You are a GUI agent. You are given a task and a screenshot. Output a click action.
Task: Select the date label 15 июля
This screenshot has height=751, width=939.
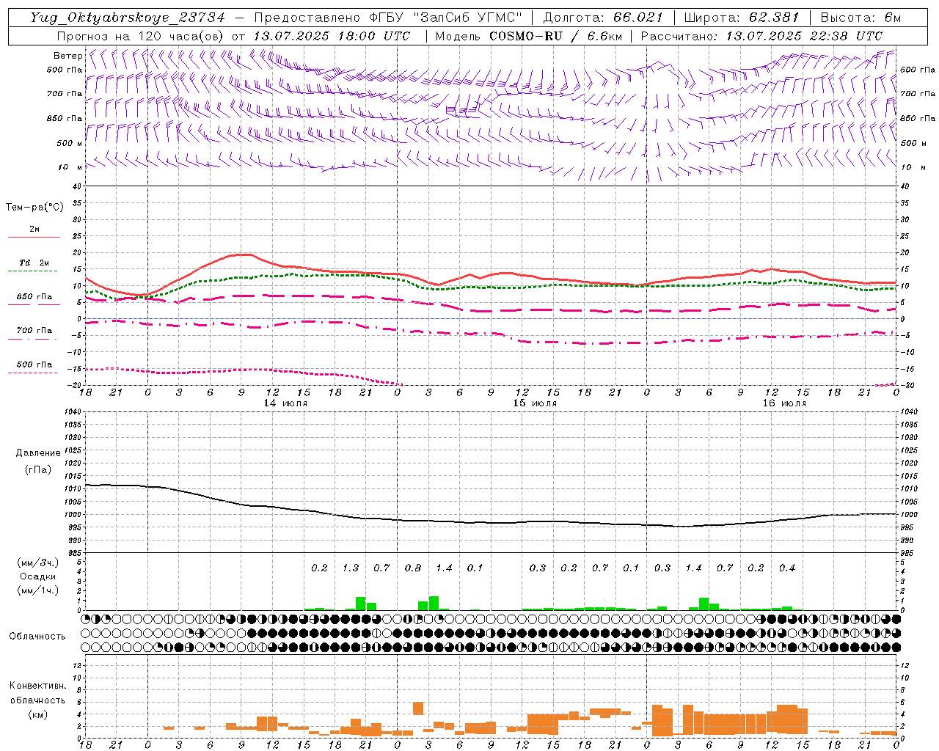[535, 403]
